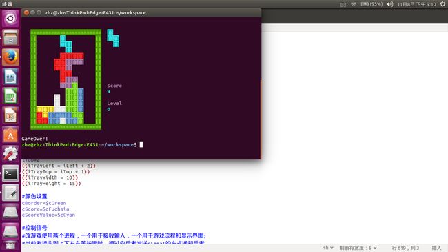Switch to the Terminal launcher icon
Image resolution: width=448 pixels, height=252 pixels.
[10, 173]
